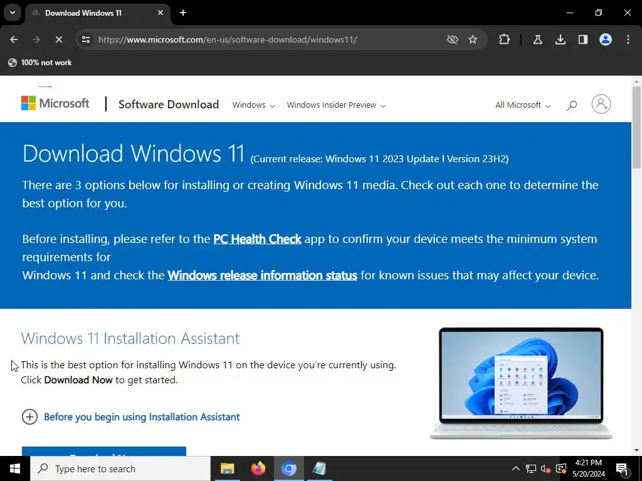Expand 'Before you begin using Installation Assistant'

tap(130, 416)
